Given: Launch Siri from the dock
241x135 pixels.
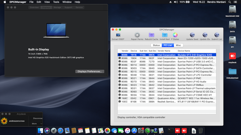Looking at the screenshot, I should 47,130.
